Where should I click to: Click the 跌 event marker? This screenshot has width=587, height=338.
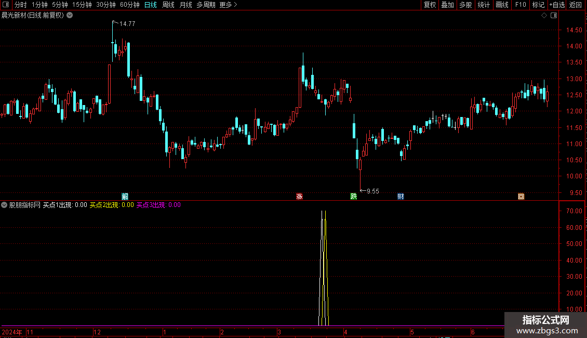(x=353, y=197)
